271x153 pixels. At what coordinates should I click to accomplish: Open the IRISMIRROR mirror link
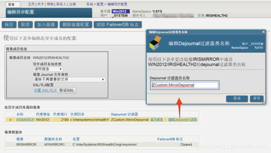(25, 119)
